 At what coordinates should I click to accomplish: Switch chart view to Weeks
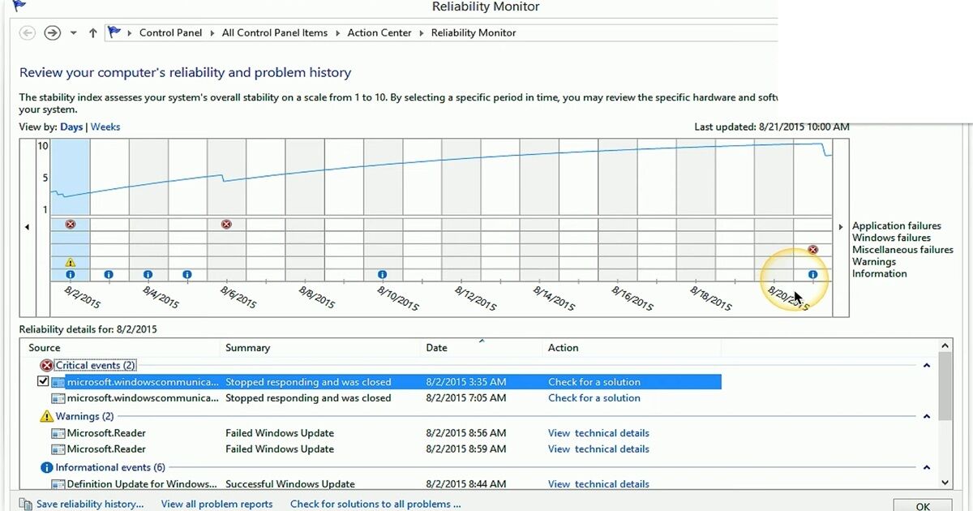click(105, 127)
